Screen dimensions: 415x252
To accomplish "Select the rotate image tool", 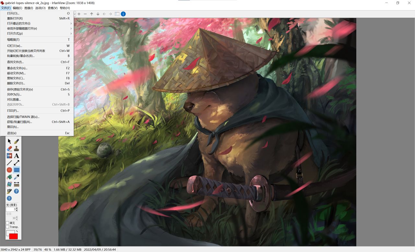I will click(x=9, y=184).
